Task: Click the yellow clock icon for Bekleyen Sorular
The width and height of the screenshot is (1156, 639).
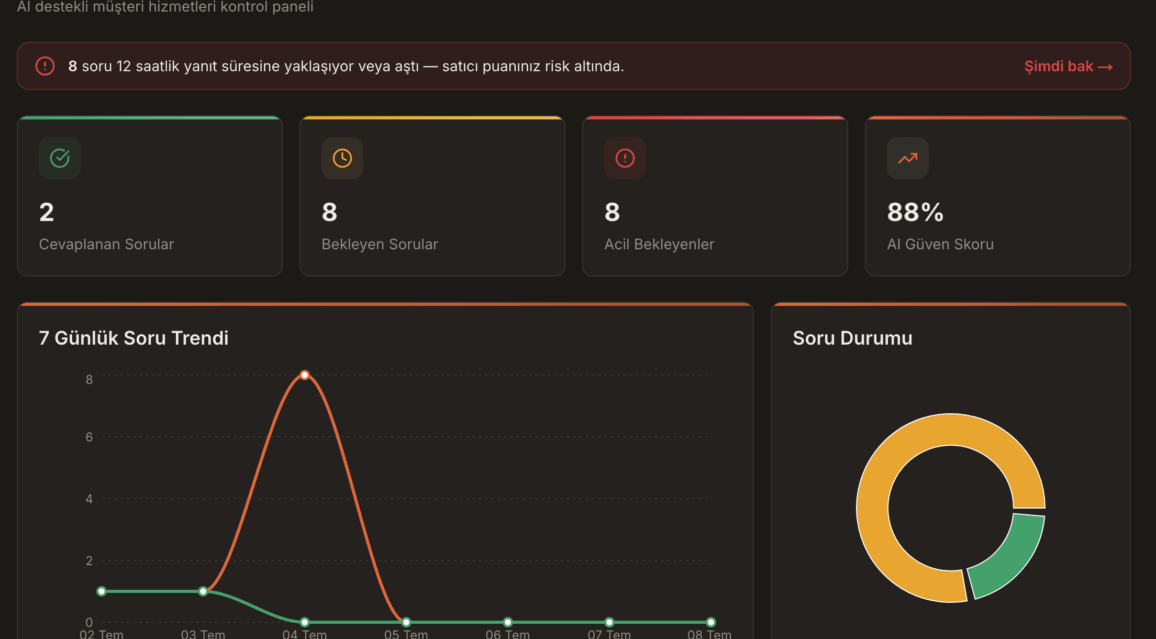Action: [x=342, y=158]
